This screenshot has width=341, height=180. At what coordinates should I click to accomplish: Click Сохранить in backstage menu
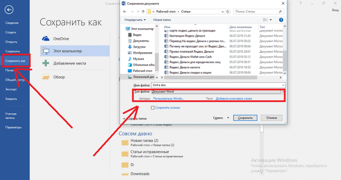click(x=13, y=51)
